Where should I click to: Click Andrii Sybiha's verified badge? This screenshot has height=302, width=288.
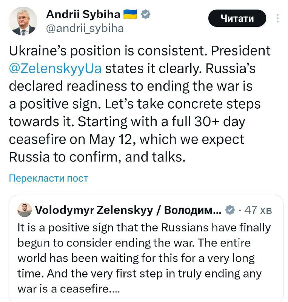(x=145, y=14)
